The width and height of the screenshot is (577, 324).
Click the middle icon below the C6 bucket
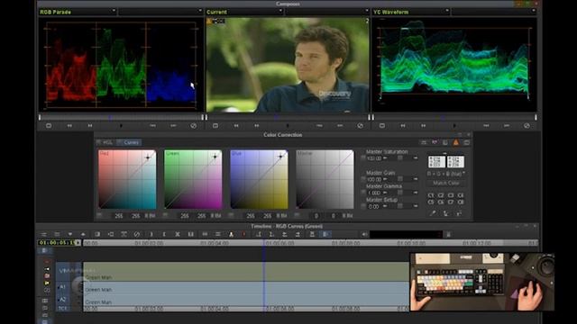pyautogui.click(x=445, y=213)
